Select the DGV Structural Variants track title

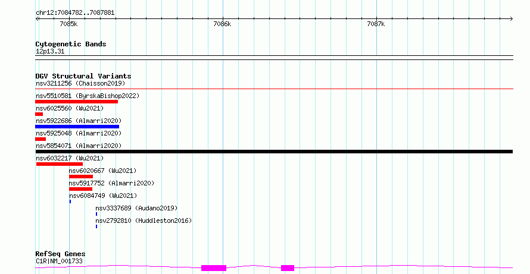click(x=83, y=76)
